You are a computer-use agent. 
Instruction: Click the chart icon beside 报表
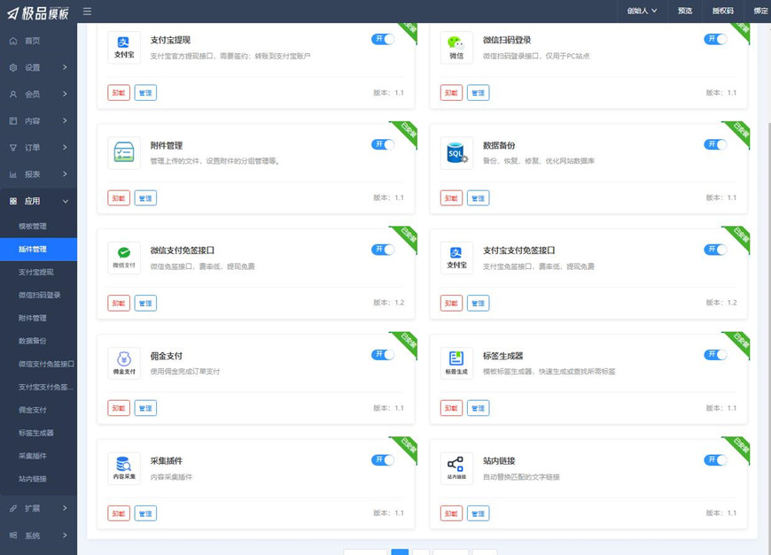pyautogui.click(x=13, y=173)
